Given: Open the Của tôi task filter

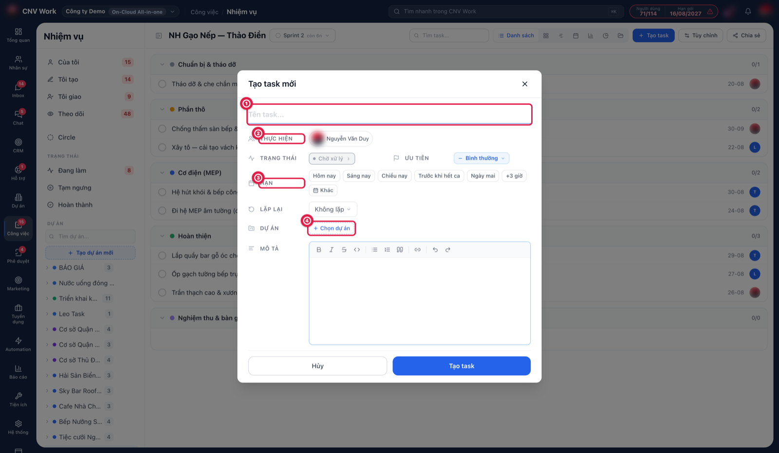Looking at the screenshot, I should [90, 62].
